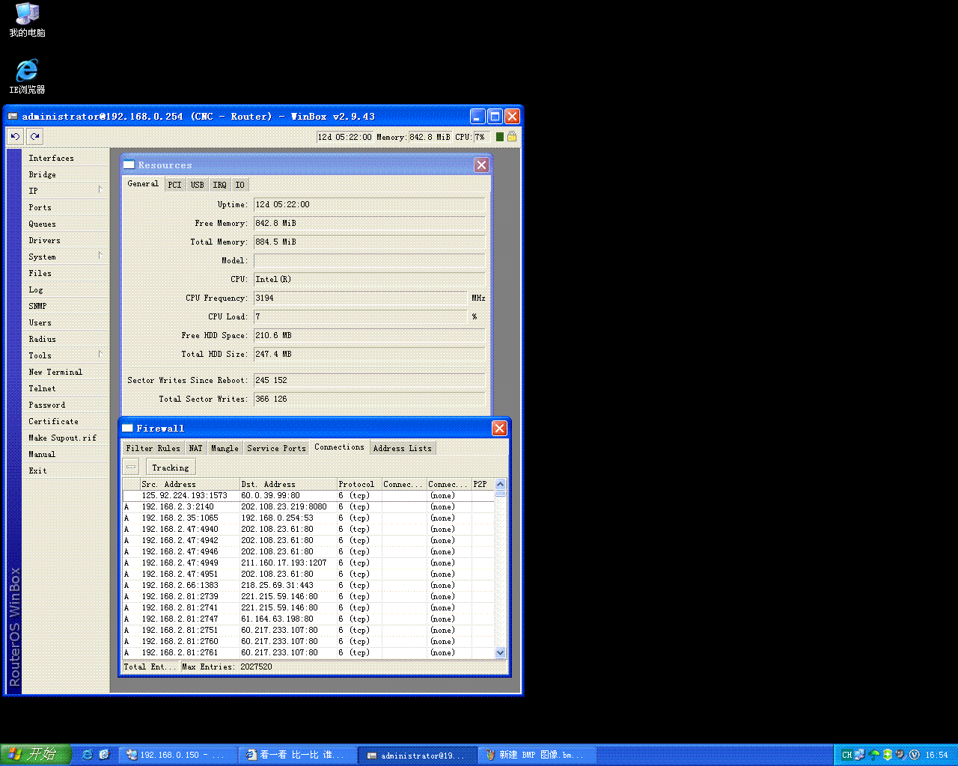958x766 pixels.
Task: Click the WinBox redo icon
Action: 34,136
